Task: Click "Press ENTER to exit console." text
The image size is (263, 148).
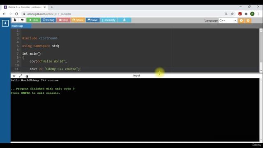Action: tap(35, 93)
